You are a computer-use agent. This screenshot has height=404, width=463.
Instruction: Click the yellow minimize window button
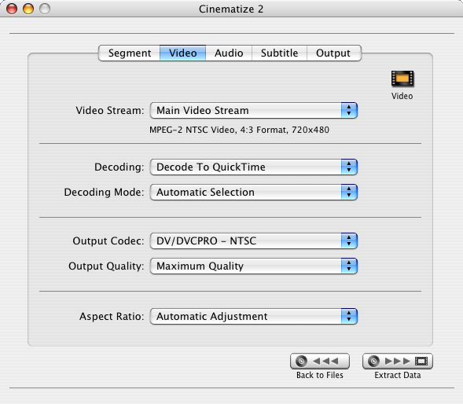click(x=28, y=9)
